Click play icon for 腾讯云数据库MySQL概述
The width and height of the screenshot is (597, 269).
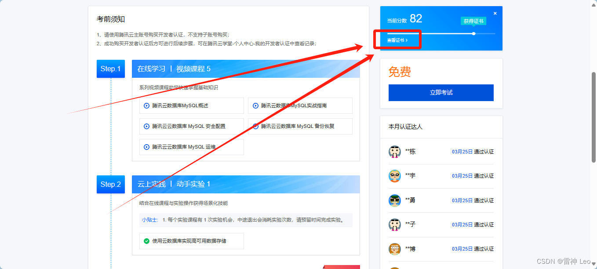[146, 105]
